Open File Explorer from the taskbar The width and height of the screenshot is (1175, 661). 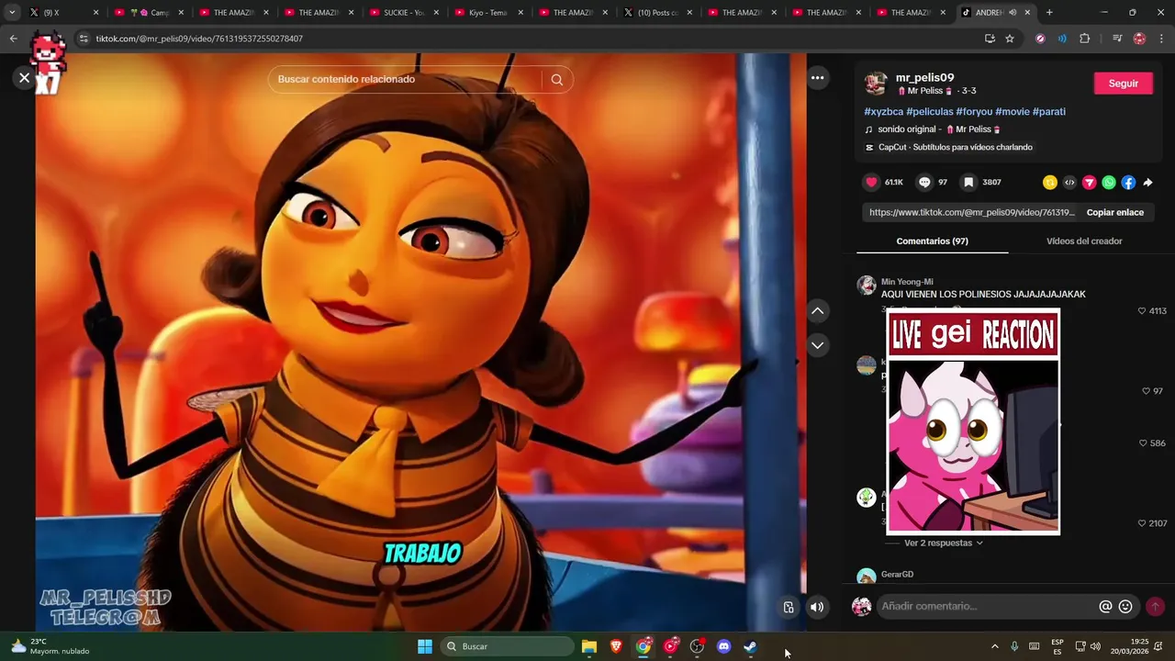coord(589,646)
